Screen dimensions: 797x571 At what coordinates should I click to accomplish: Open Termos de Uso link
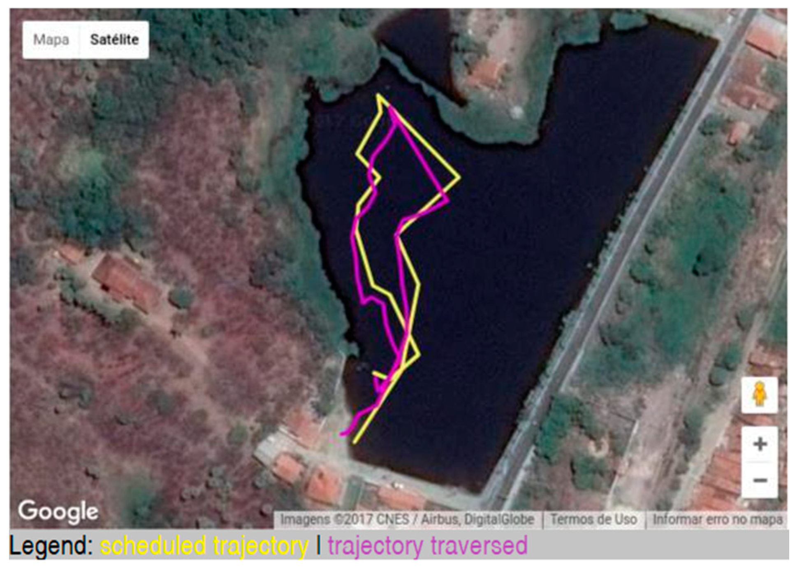tap(594, 520)
